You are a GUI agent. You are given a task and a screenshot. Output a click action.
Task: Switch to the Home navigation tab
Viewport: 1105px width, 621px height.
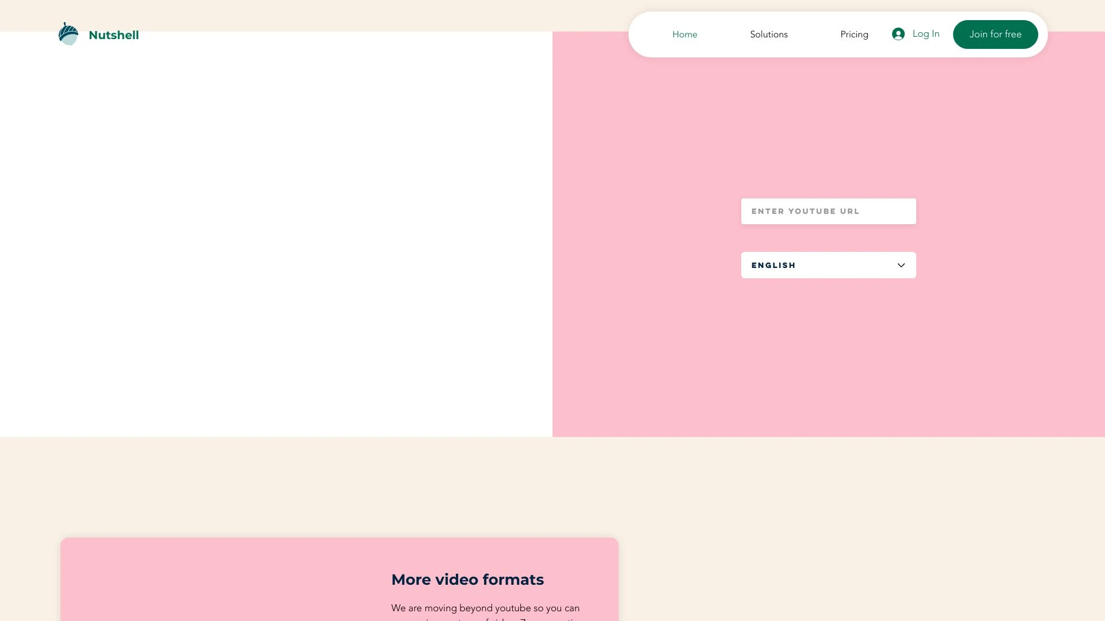[x=684, y=34]
